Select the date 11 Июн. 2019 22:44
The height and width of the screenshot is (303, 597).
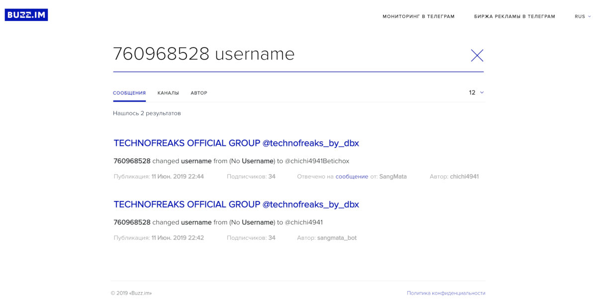pyautogui.click(x=178, y=177)
